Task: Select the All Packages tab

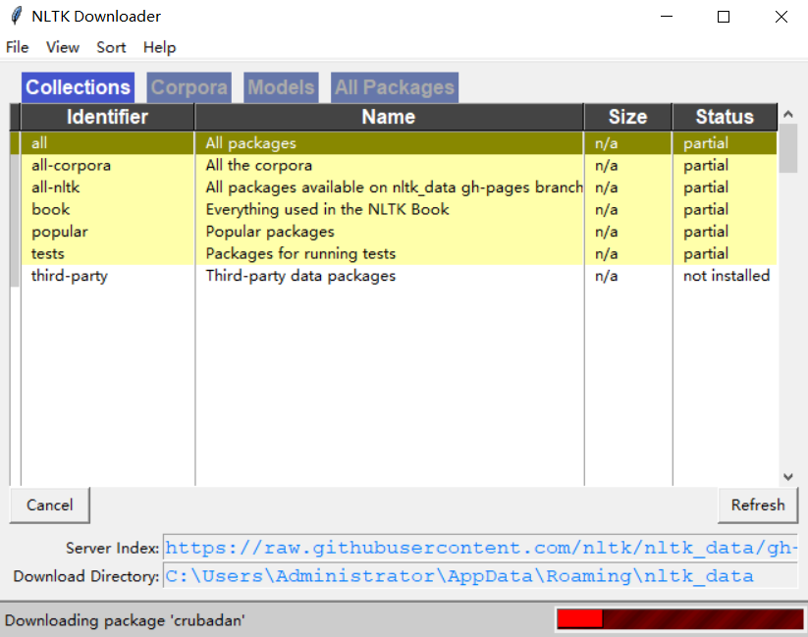Action: (x=395, y=87)
